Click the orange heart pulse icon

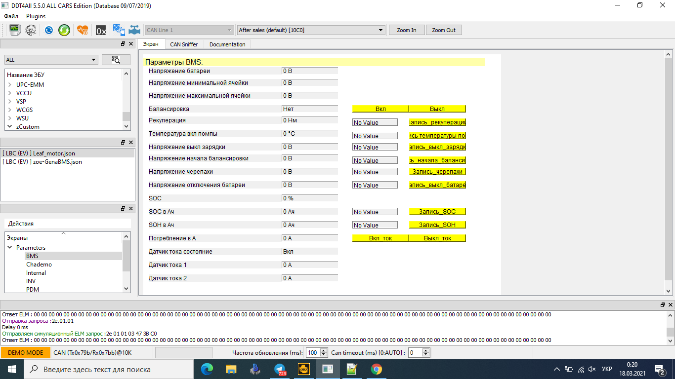(x=83, y=30)
